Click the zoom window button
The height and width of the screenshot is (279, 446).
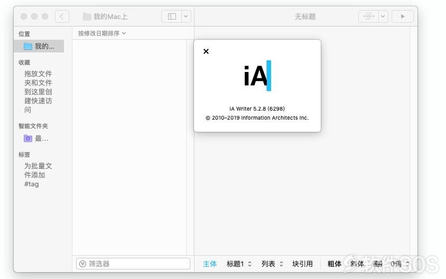[x=45, y=16]
